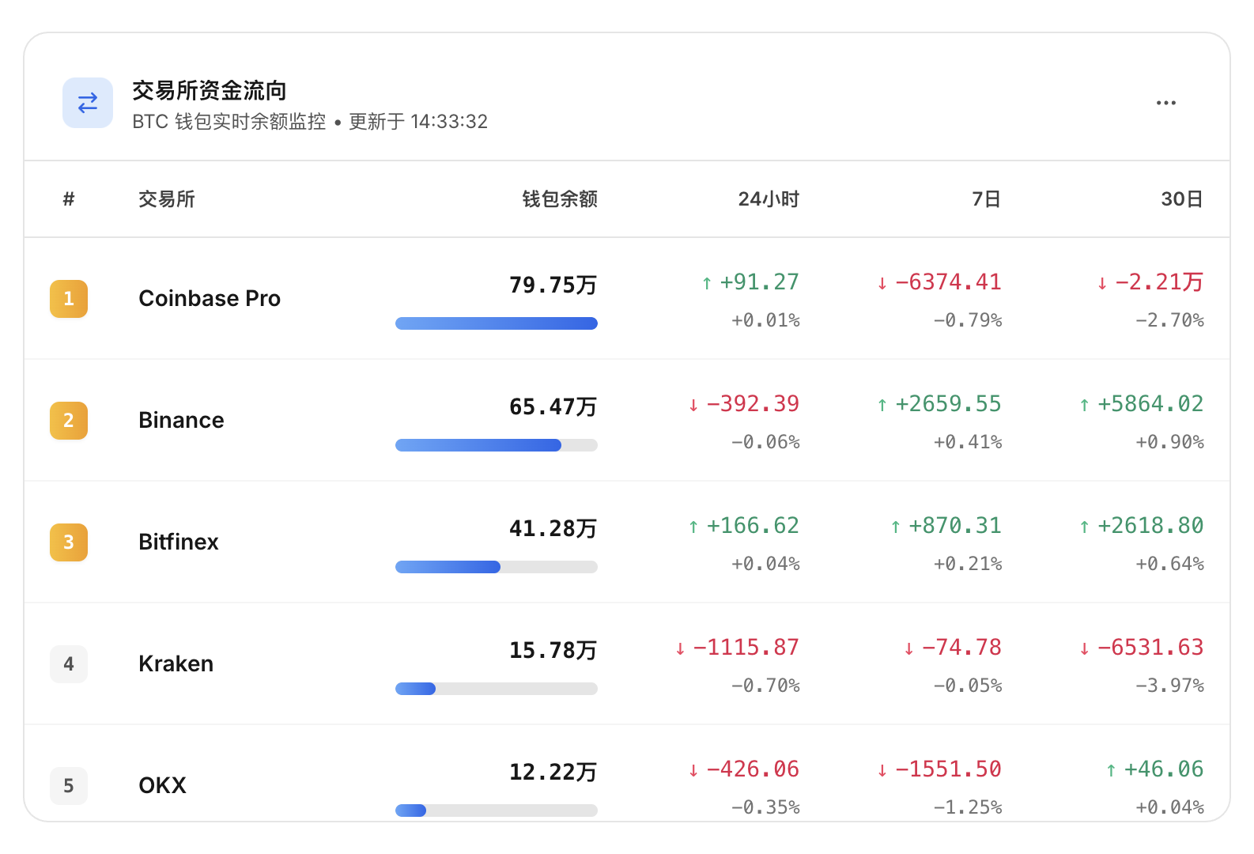Screen dimensions: 1254x854
Task: Click OKX 7-day percentage −1.25%
Action: coord(968,807)
